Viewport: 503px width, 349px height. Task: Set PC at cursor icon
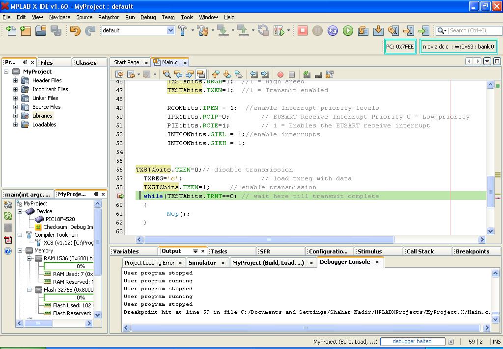coord(408,30)
